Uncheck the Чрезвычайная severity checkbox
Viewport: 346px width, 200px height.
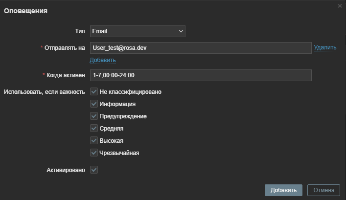pos(94,153)
